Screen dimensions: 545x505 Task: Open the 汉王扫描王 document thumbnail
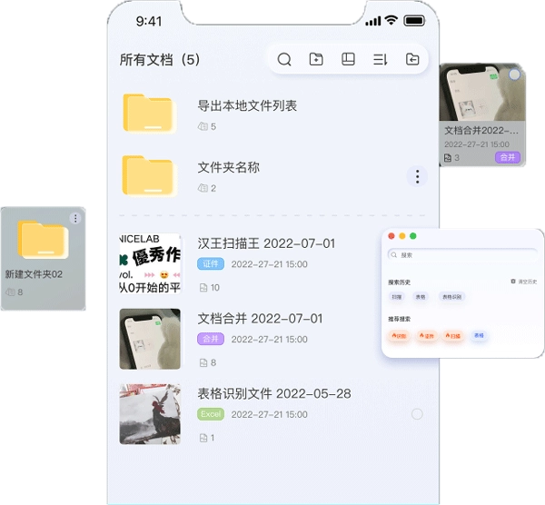point(150,263)
